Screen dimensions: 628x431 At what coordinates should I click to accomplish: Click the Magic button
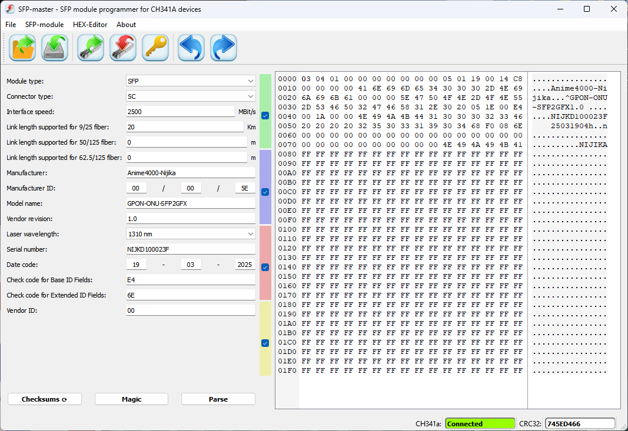click(131, 399)
